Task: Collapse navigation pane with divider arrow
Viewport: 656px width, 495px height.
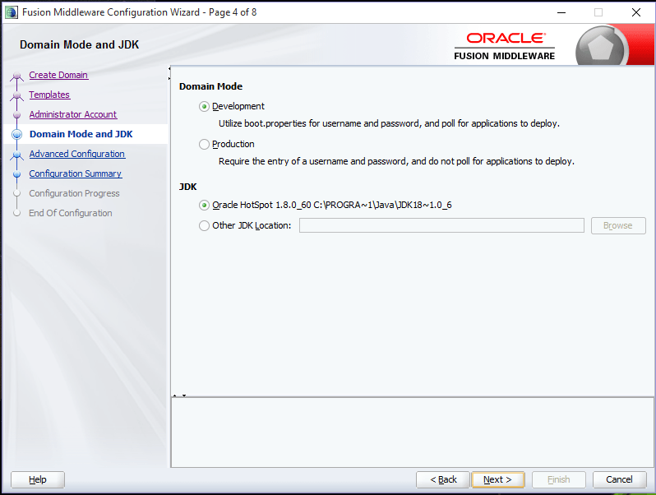Action: pos(169,68)
